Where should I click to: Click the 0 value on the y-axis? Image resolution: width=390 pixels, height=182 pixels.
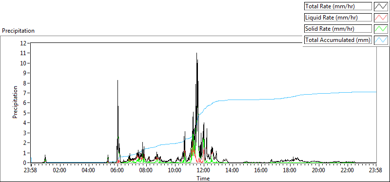(25, 162)
